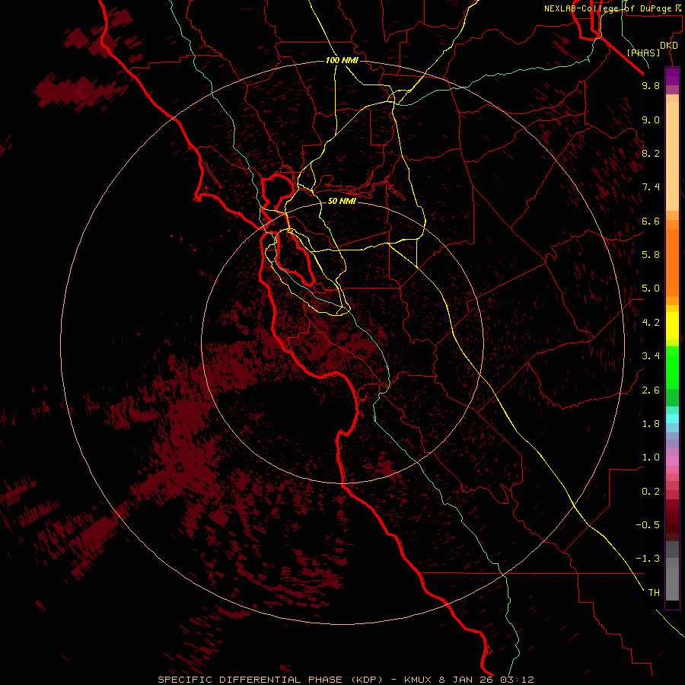Click the 8.2 value on the scale
Screen dimensions: 685x685
[x=651, y=153]
